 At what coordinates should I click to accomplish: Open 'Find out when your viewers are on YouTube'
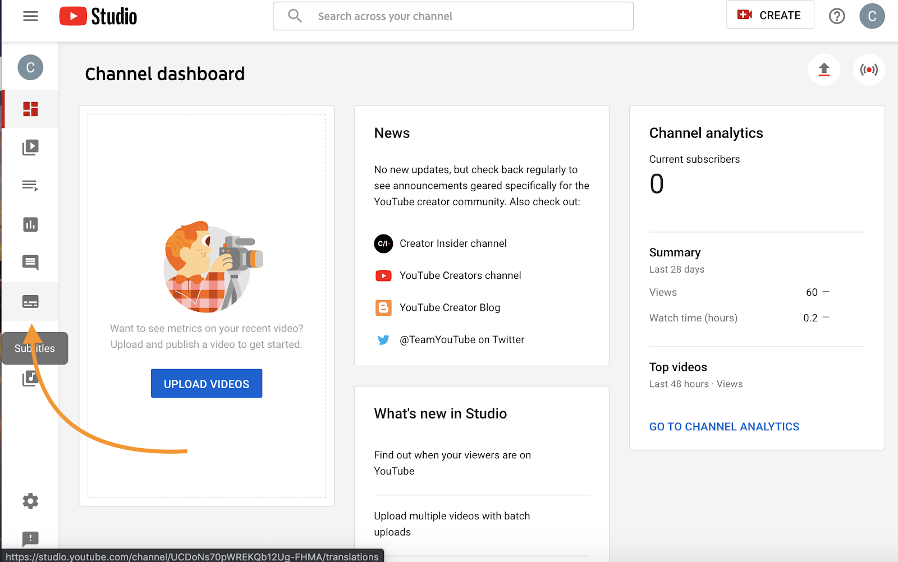click(452, 463)
